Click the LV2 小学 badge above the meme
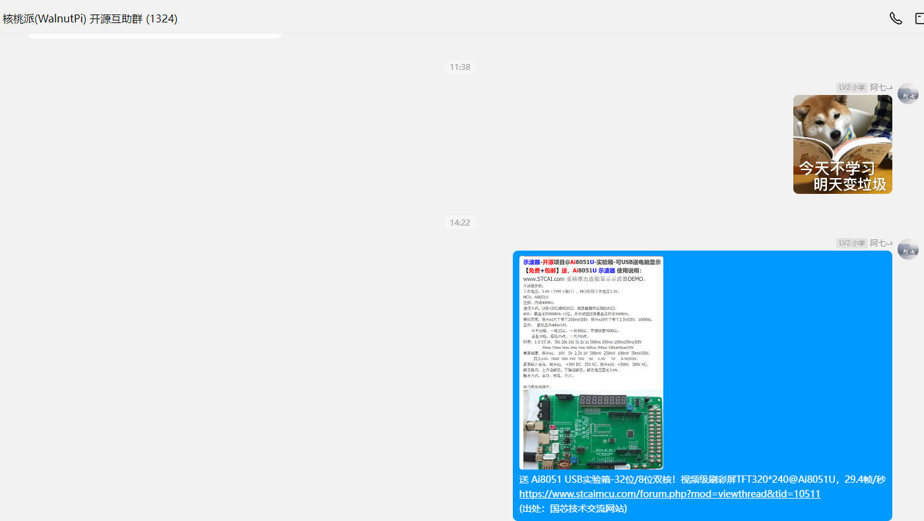Viewport: 924px width, 521px height. click(851, 87)
